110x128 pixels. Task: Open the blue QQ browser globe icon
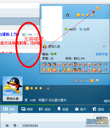point(59,70)
